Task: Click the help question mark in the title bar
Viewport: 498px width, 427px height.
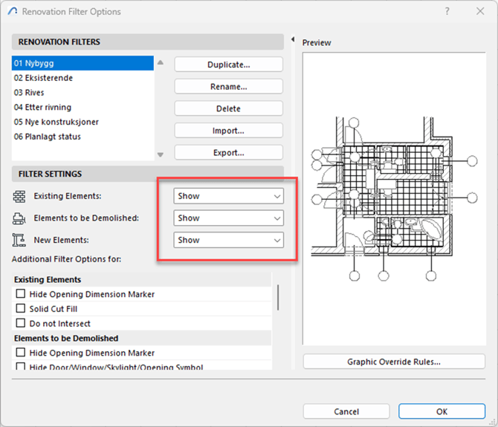Action: click(x=447, y=12)
